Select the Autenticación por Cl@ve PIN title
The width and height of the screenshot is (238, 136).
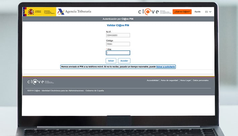(x=118, y=19)
